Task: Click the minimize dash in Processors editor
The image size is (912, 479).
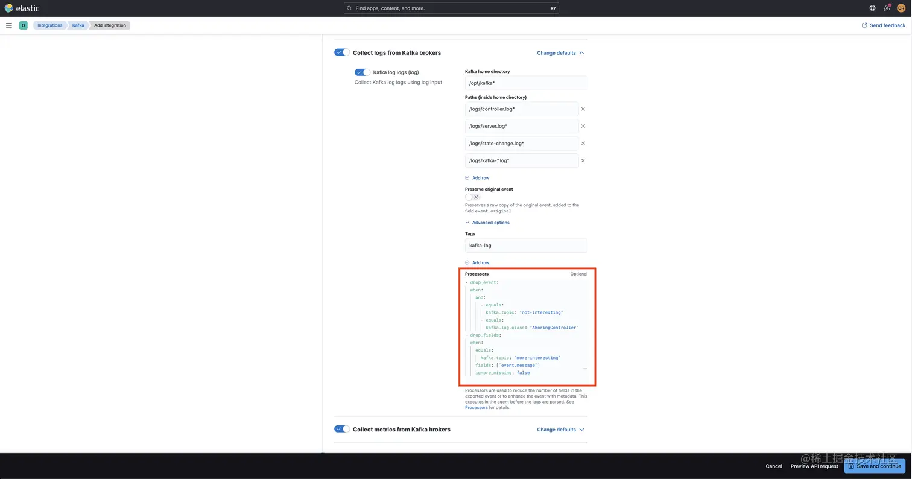Action: tap(584, 369)
